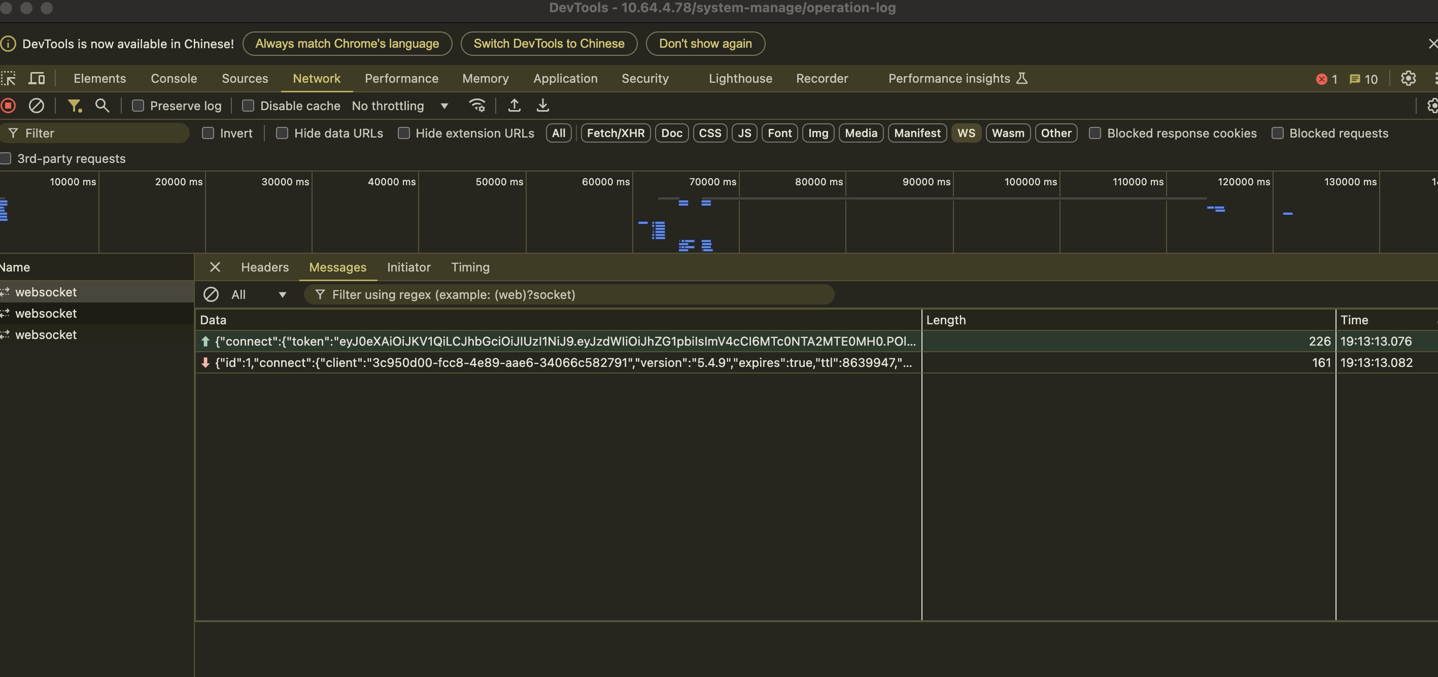The width and height of the screenshot is (1438, 677).
Task: Toggle the device toolbar icon
Action: [37, 79]
